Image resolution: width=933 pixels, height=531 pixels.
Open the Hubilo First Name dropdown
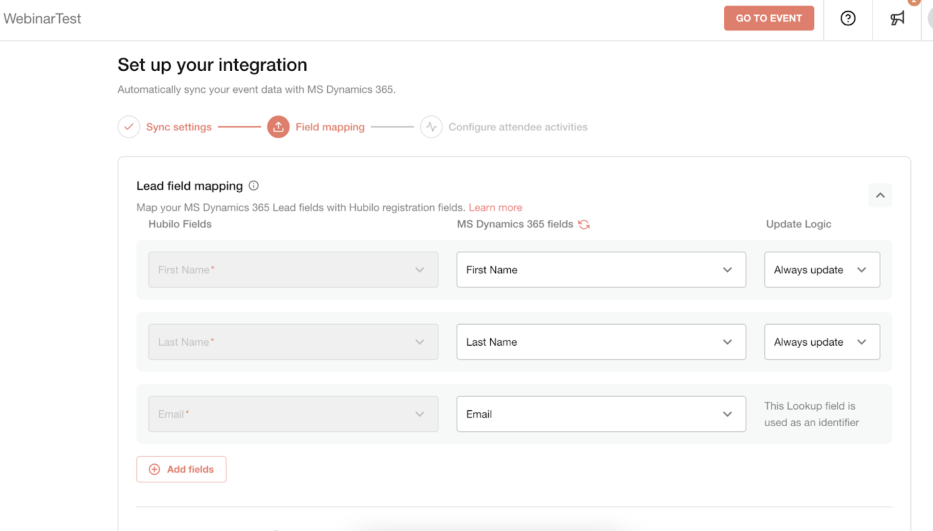coord(293,269)
